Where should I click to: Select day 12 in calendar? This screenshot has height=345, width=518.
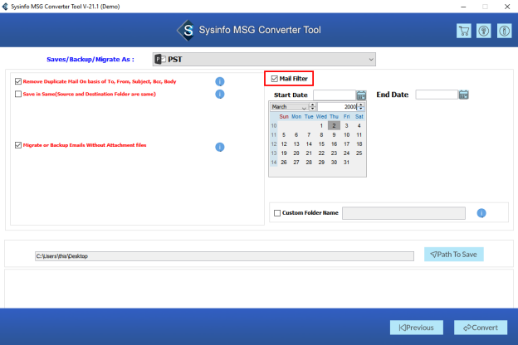284,144
